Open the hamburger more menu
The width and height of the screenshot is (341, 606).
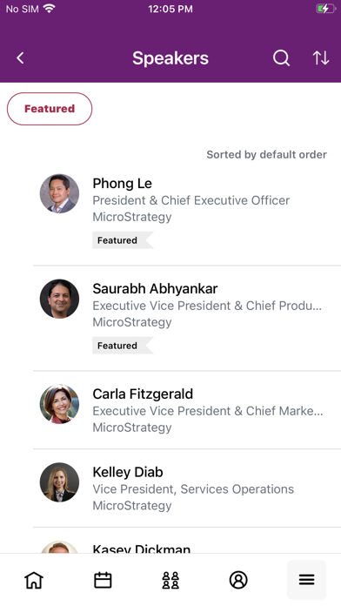click(306, 580)
